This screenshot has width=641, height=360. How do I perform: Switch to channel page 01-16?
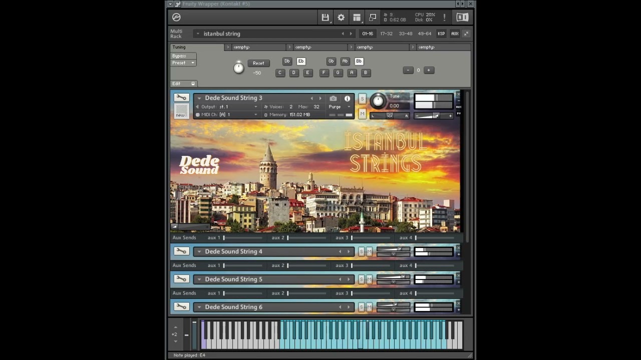coord(368,33)
